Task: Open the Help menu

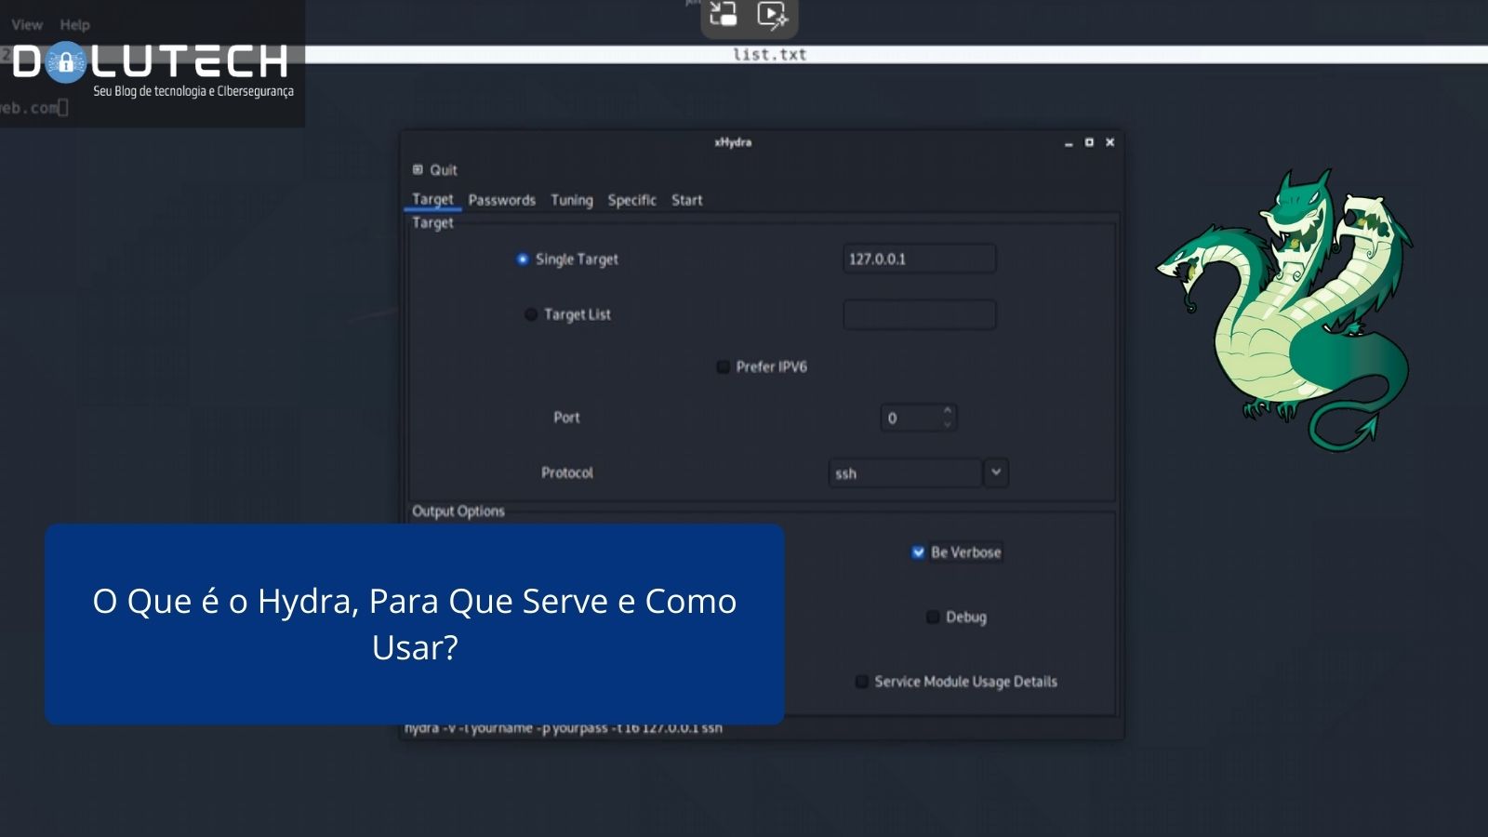Action: (74, 24)
